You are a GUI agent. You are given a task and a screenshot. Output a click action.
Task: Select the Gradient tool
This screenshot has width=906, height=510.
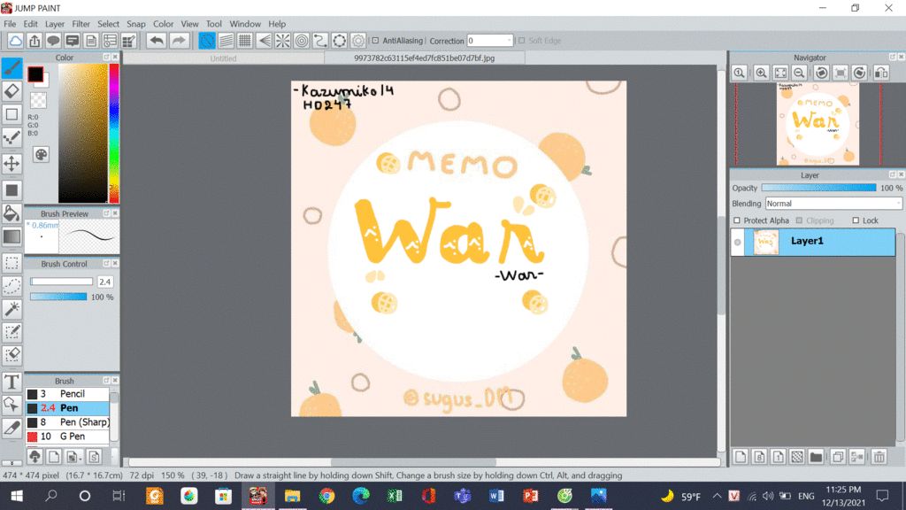tap(12, 236)
